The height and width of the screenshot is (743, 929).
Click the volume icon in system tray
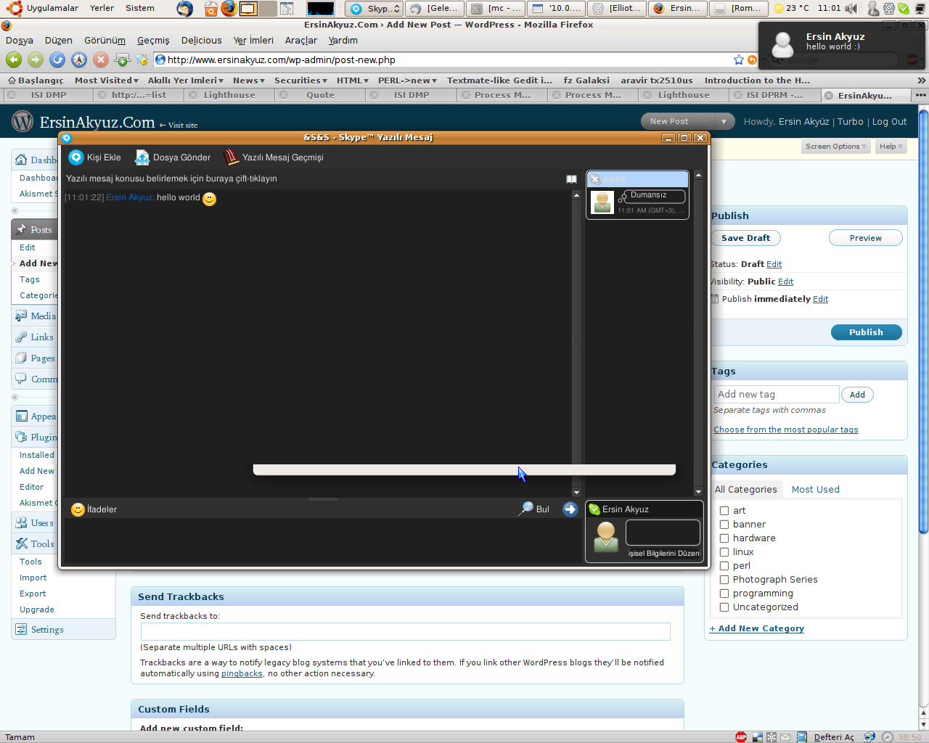point(851,9)
